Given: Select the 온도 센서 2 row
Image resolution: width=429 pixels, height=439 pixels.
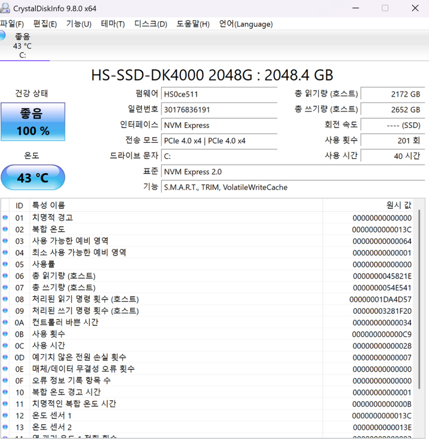Looking at the screenshot, I should pos(207,427).
